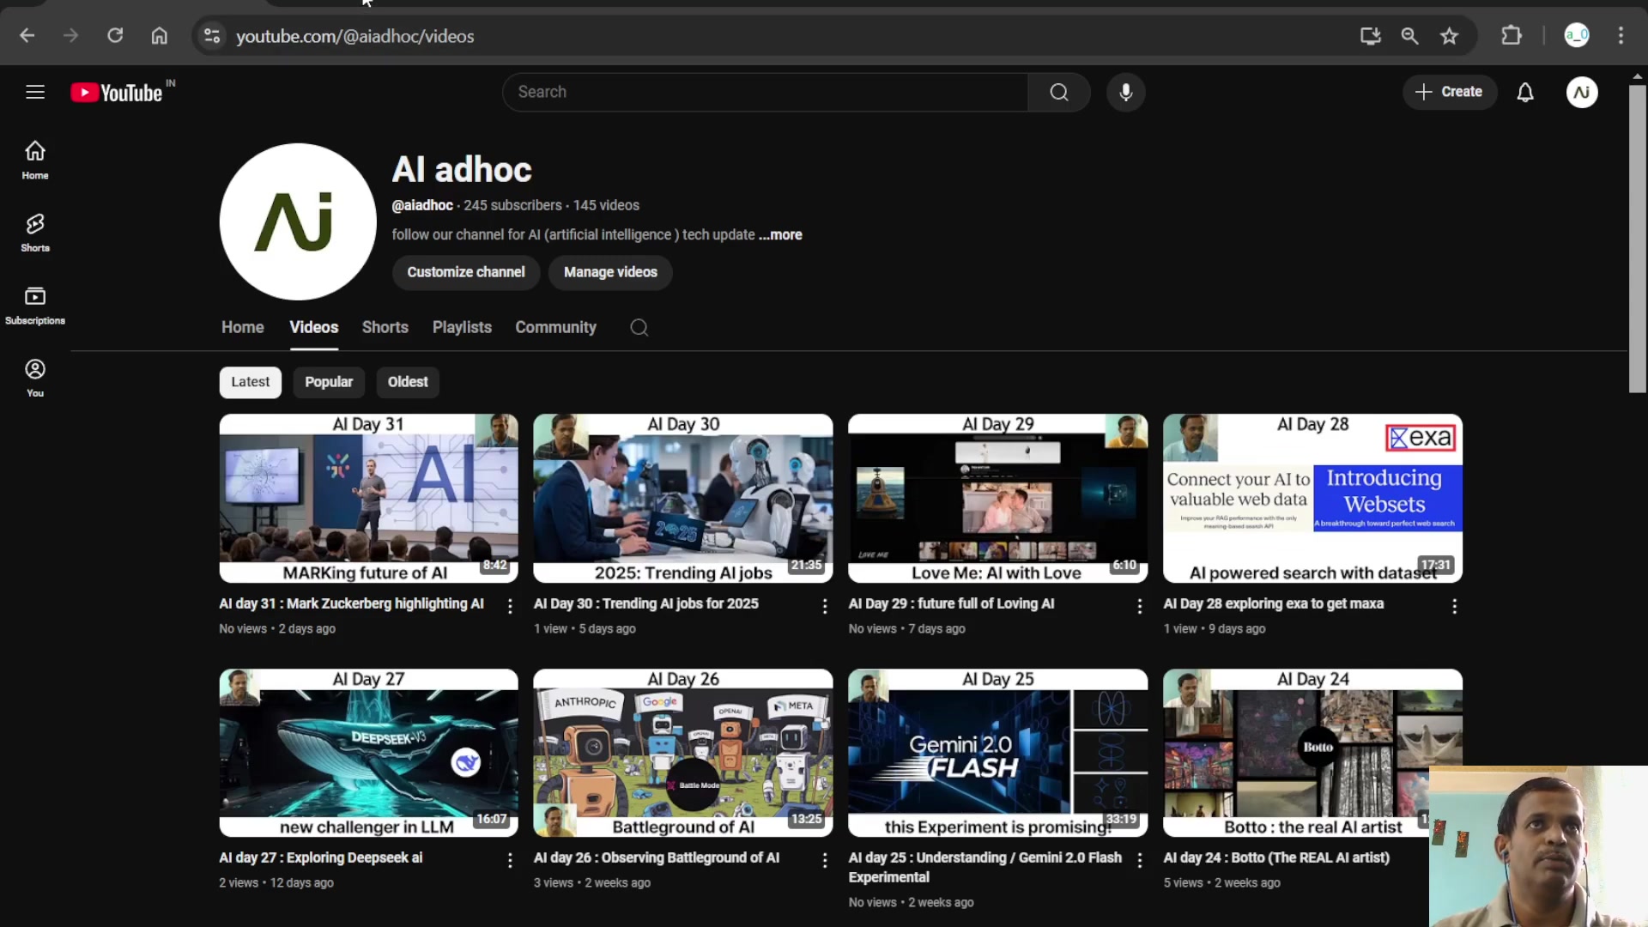Switch to the channel Shorts tab
This screenshot has width=1648, height=927.
tap(385, 328)
